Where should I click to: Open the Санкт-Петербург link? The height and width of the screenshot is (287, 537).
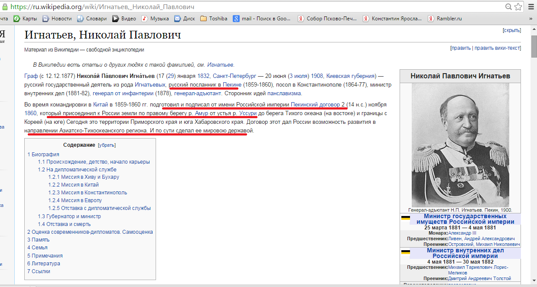tap(235, 76)
